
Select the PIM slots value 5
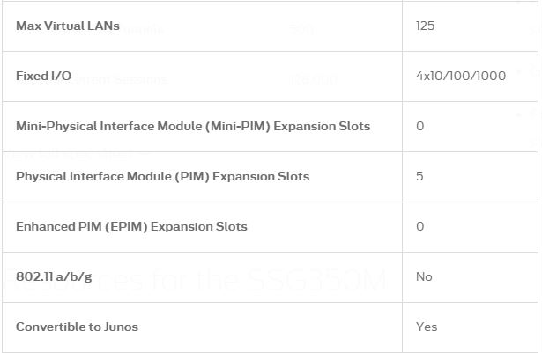419,176
